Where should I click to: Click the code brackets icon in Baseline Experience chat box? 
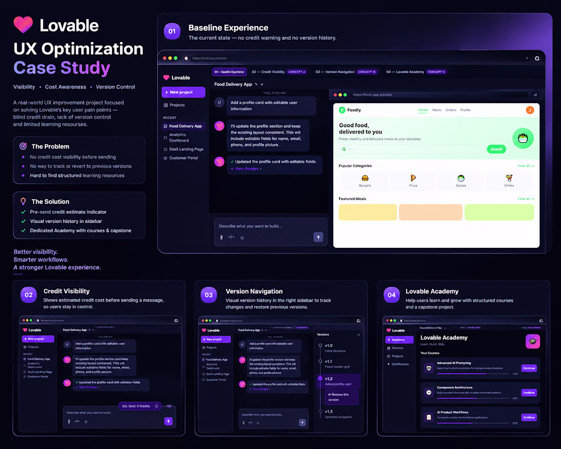coord(232,237)
